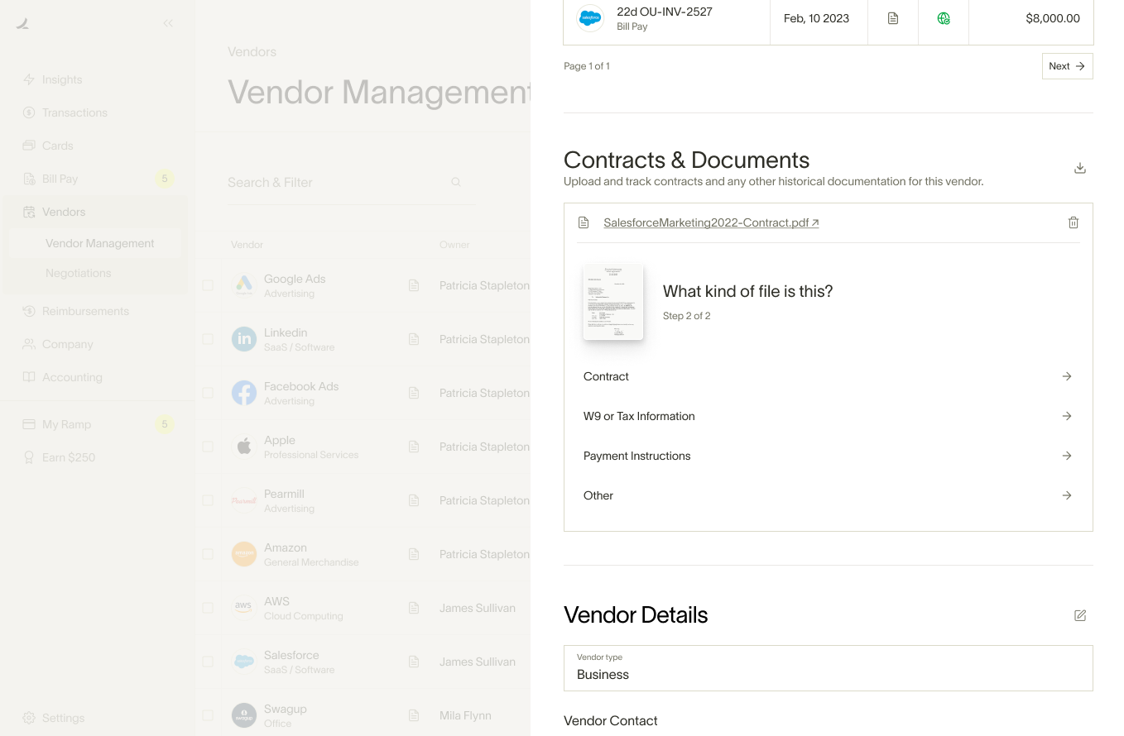Click the AWS vendor logo
Viewport: 1124px width, 736px height.
pyautogui.click(x=244, y=608)
